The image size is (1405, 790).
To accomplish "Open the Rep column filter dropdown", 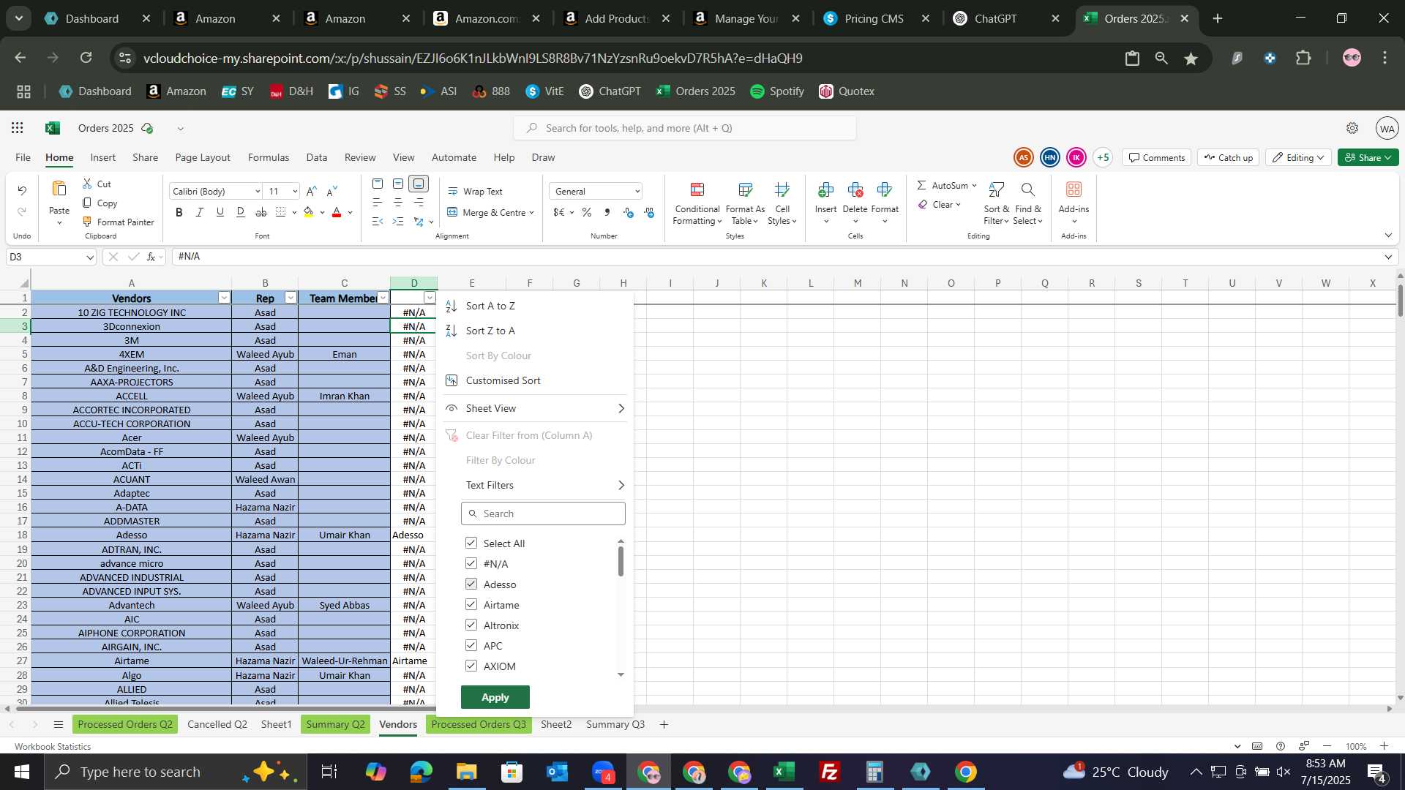I will [291, 298].
